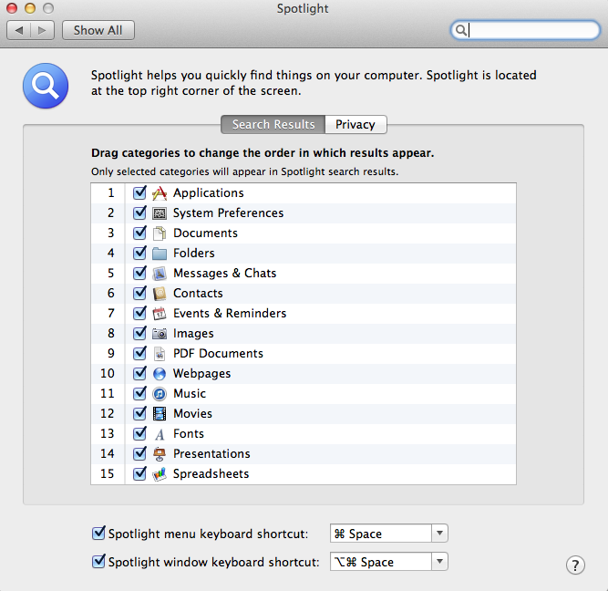
Task: Toggle the Documents category checkbox
Action: 139,233
